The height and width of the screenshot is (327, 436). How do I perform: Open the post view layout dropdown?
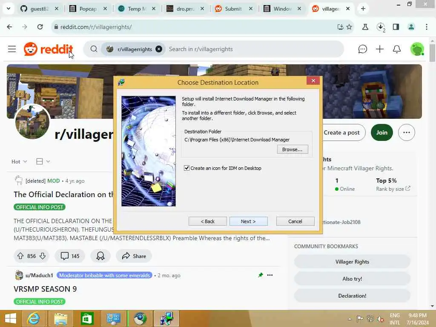[x=43, y=161]
